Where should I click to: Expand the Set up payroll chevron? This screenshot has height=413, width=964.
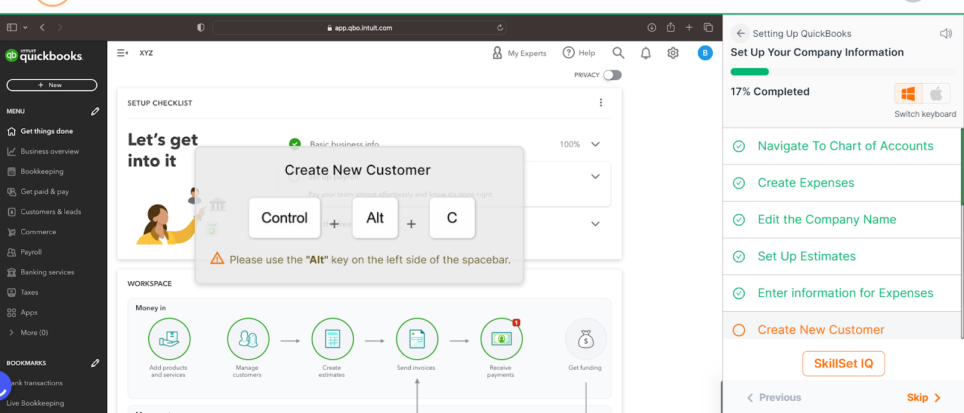tap(595, 176)
